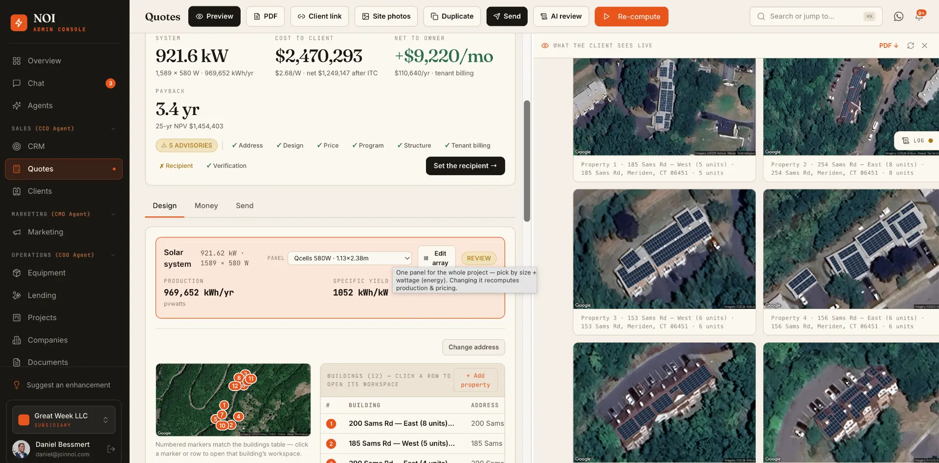
Task: Open Property 3 153 Sams Rd aerial image
Action: tap(664, 249)
